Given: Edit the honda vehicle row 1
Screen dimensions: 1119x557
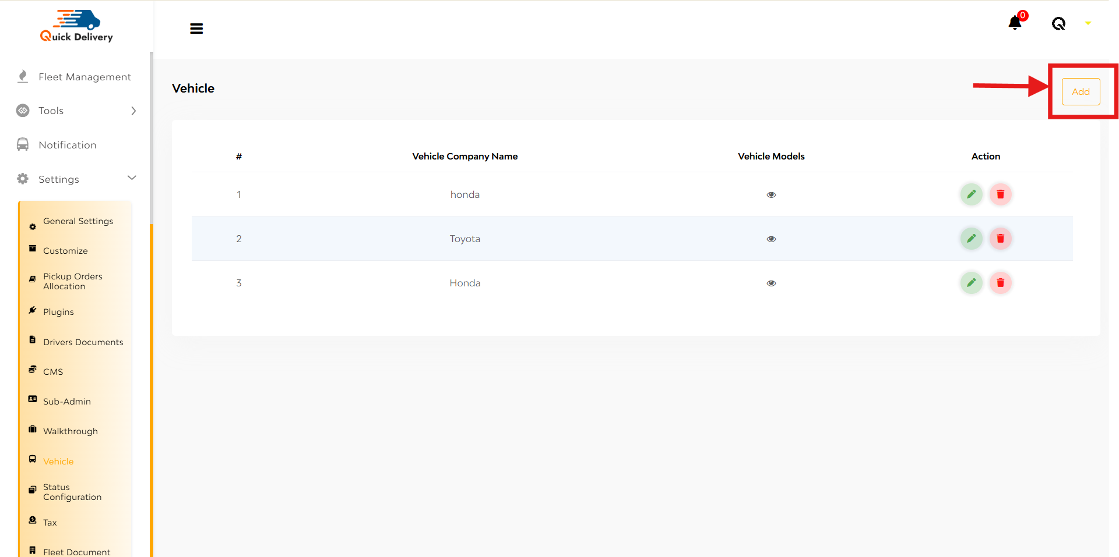Looking at the screenshot, I should [972, 194].
